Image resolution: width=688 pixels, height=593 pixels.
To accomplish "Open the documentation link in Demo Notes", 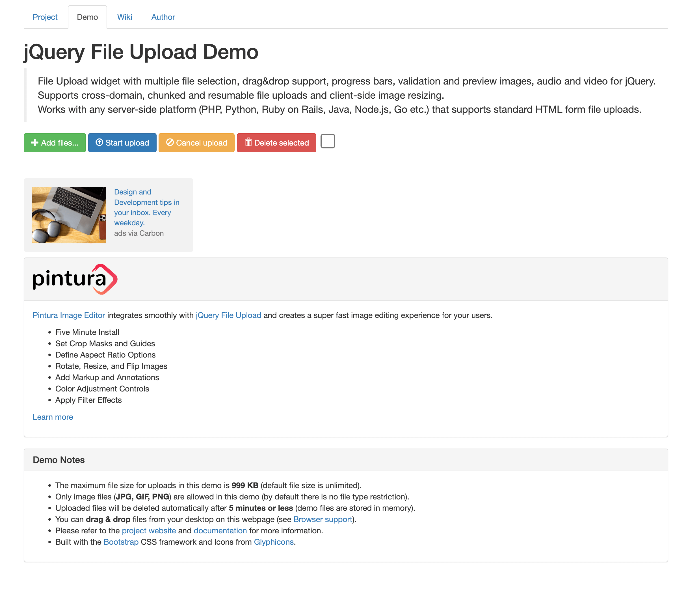I will click(220, 531).
